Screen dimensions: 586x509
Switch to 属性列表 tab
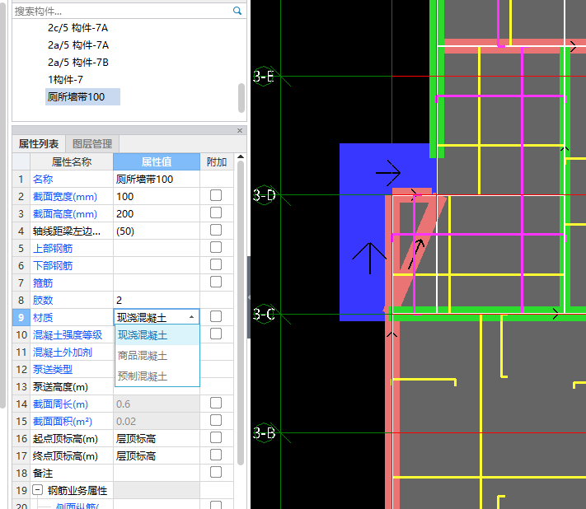39,144
